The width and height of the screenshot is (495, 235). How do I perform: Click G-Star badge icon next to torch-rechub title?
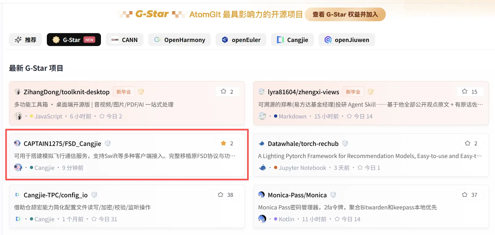tap(345, 143)
